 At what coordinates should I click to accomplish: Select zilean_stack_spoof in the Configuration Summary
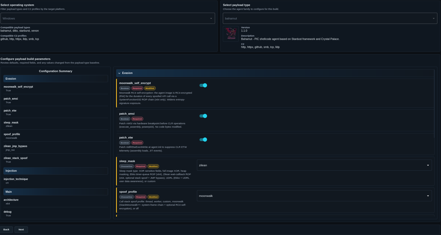[x=16, y=158]
